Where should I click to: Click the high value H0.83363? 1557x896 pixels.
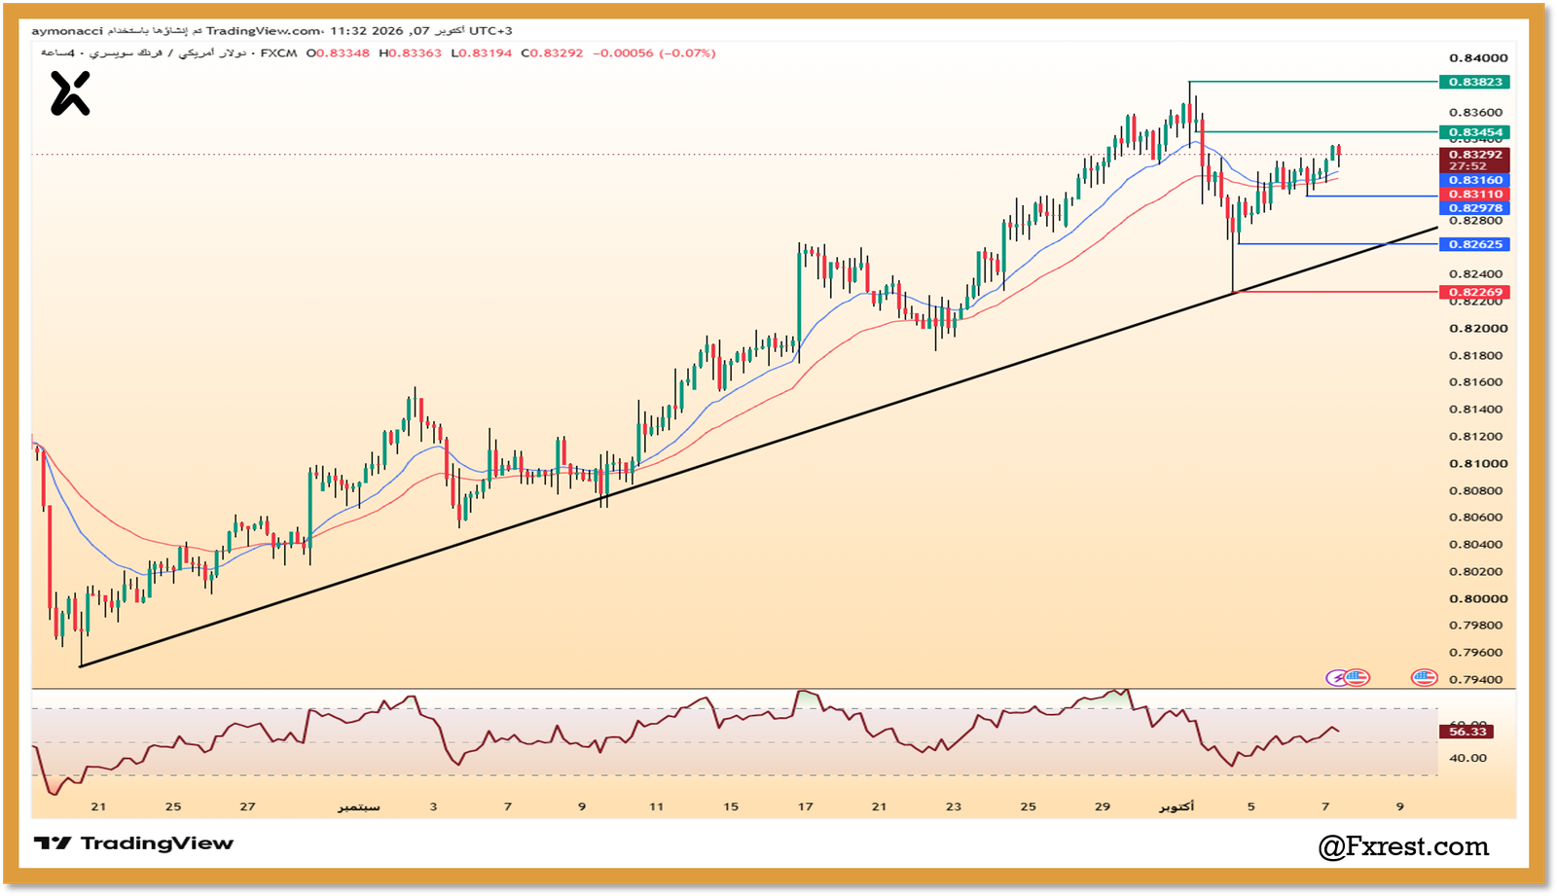(411, 54)
